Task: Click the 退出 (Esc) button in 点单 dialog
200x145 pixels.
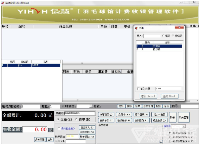Action: pyautogui.click(x=170, y=96)
